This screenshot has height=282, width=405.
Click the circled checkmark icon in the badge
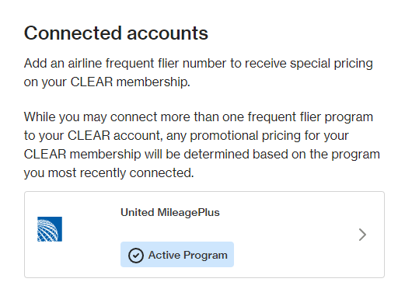pos(136,256)
